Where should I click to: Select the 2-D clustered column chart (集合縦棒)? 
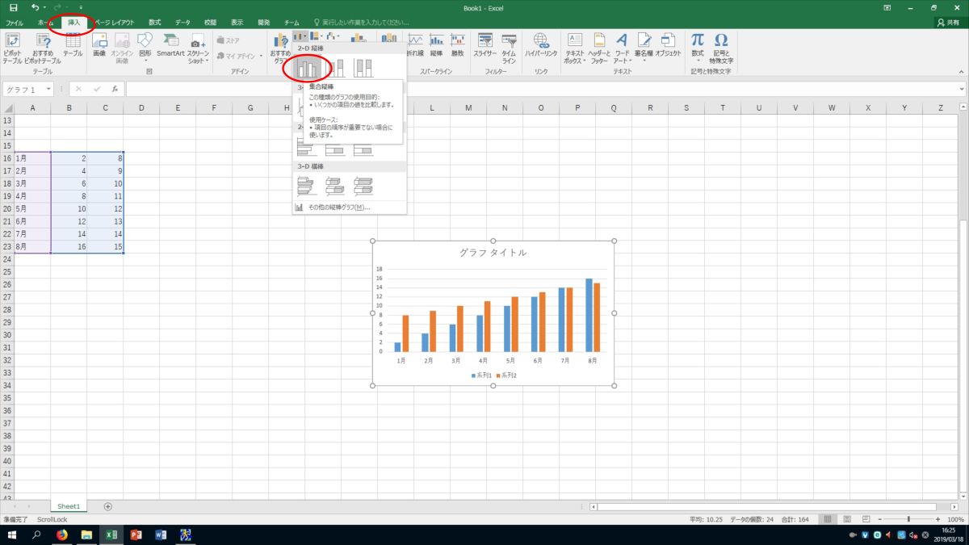(307, 68)
